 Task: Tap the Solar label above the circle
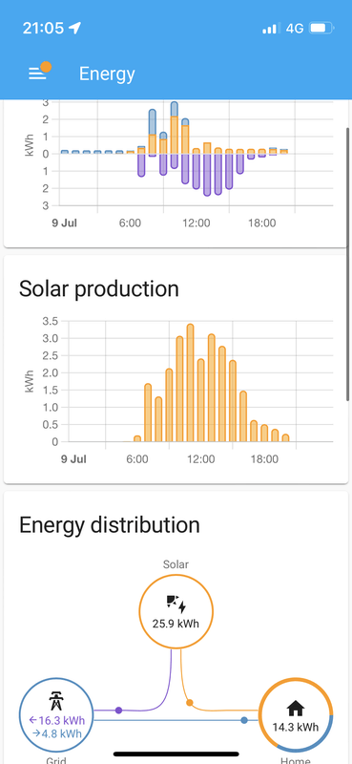click(x=176, y=564)
